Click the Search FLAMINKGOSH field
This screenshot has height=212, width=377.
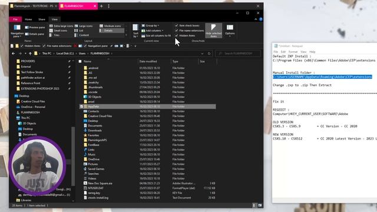pos(238,54)
